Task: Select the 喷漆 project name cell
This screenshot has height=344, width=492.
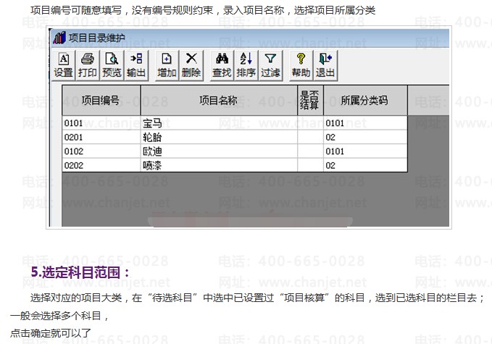Action: point(219,165)
